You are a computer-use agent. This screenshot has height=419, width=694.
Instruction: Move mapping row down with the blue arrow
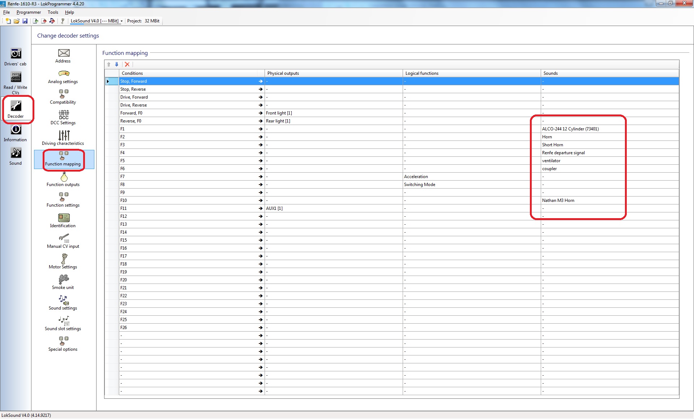(117, 64)
